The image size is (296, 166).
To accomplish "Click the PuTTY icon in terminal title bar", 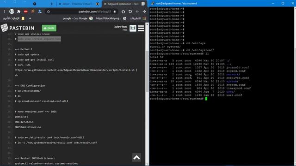I will [x=153, y=3].
